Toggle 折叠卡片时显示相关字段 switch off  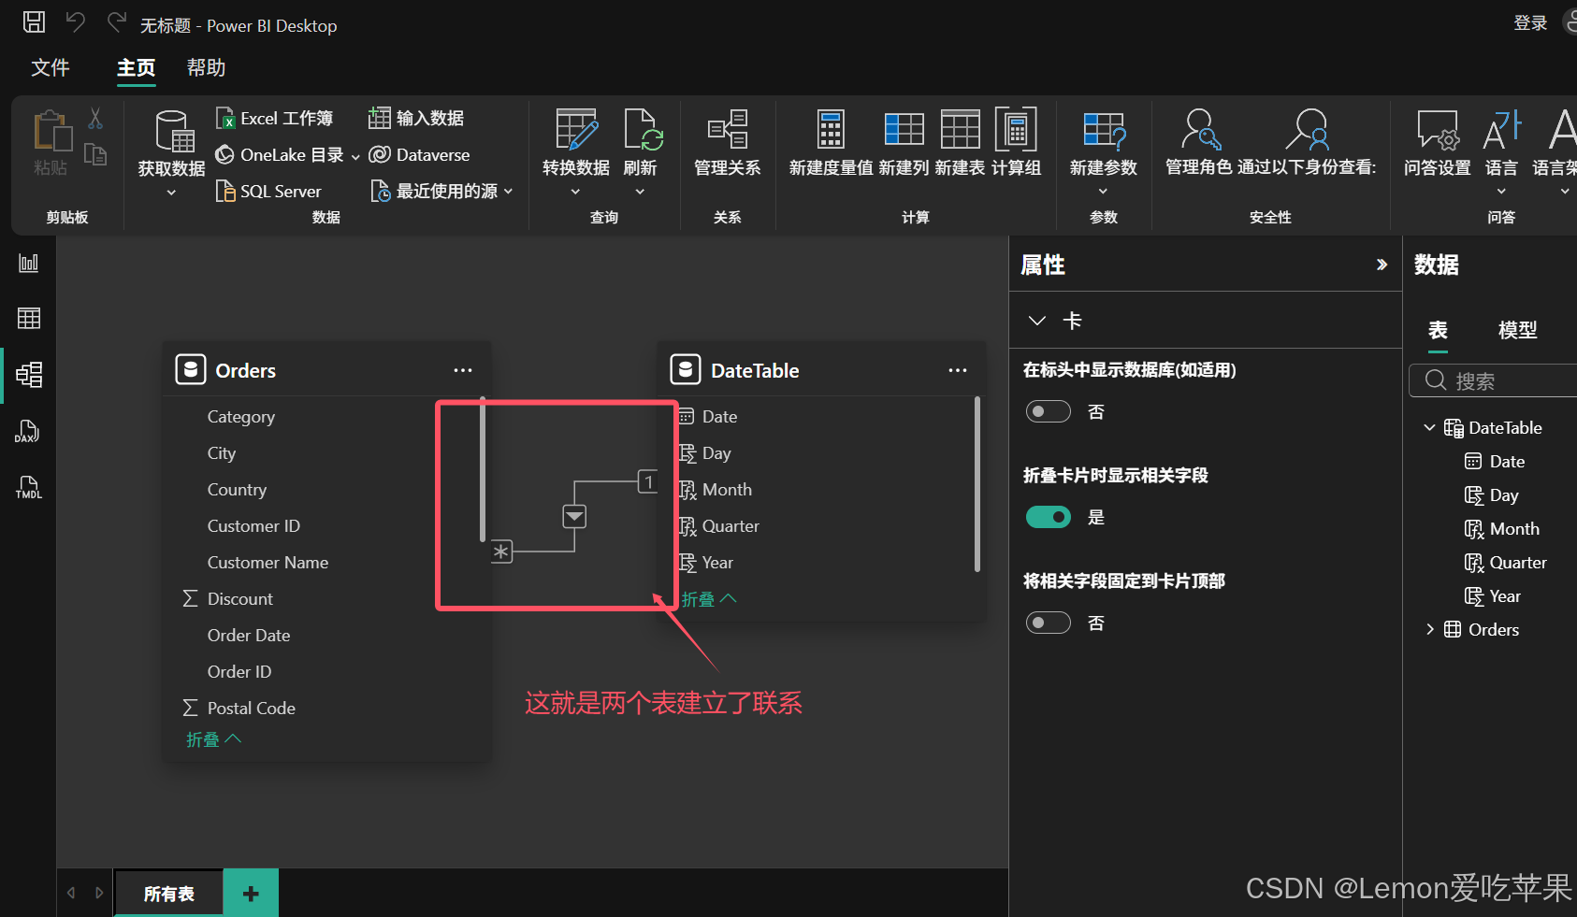coord(1049,517)
